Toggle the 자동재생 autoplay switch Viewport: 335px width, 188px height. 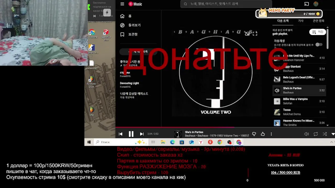319,44
